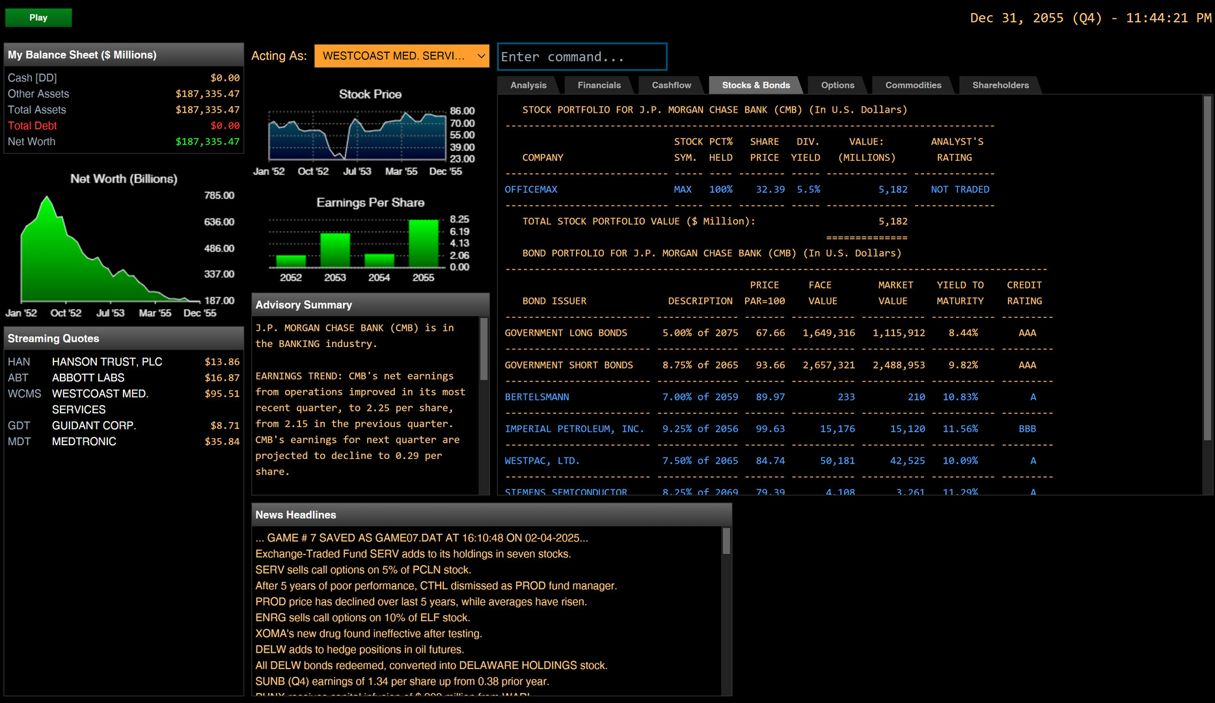Focus the Enter command input field
The height and width of the screenshot is (703, 1215).
[x=582, y=57]
